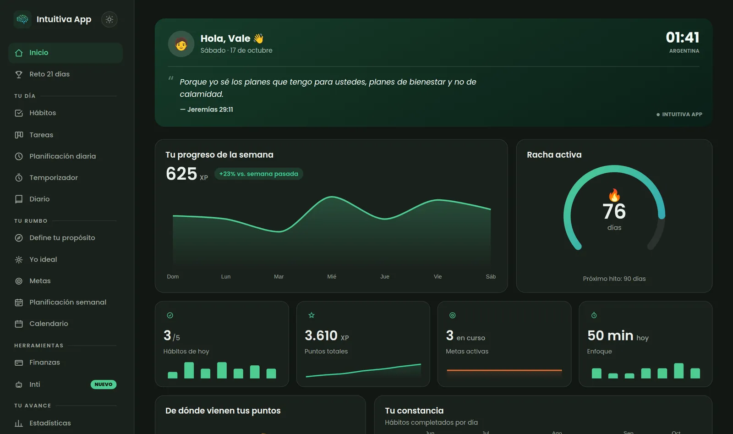733x434 pixels.
Task: Click the Reto 21 días trophy icon
Action: [19, 74]
